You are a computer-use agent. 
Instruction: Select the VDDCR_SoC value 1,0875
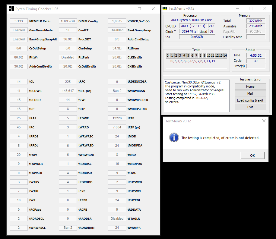(x=117, y=21)
